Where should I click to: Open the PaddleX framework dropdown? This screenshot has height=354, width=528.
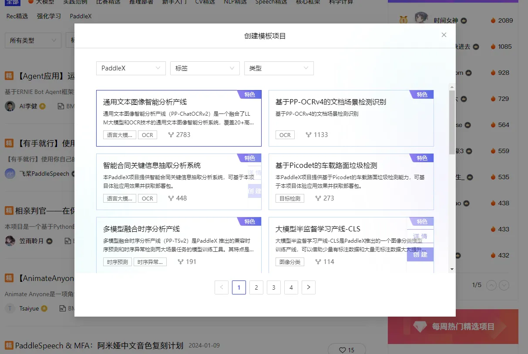[x=131, y=68]
